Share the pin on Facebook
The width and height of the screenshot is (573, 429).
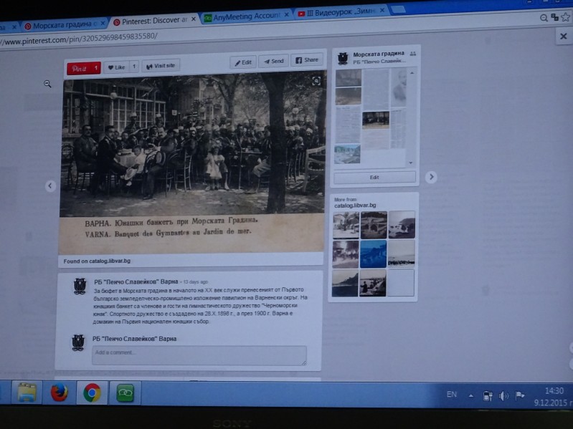tap(307, 60)
